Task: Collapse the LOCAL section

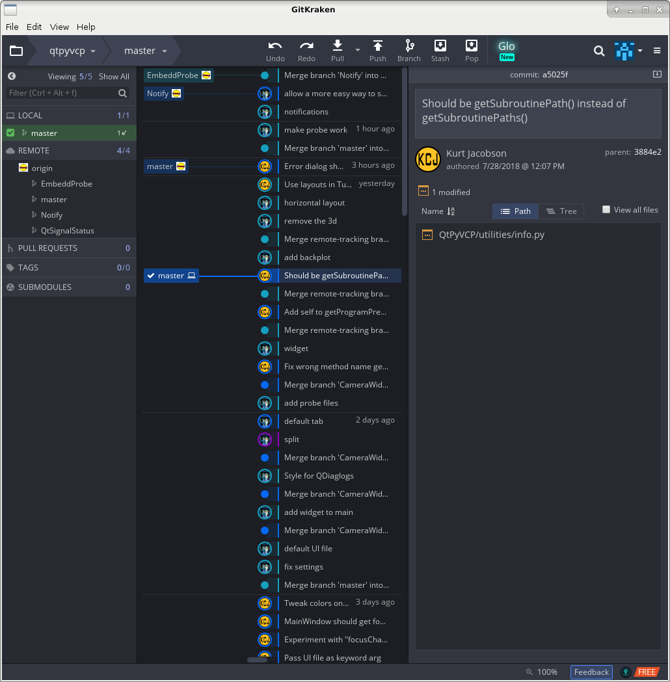Action: (69, 115)
